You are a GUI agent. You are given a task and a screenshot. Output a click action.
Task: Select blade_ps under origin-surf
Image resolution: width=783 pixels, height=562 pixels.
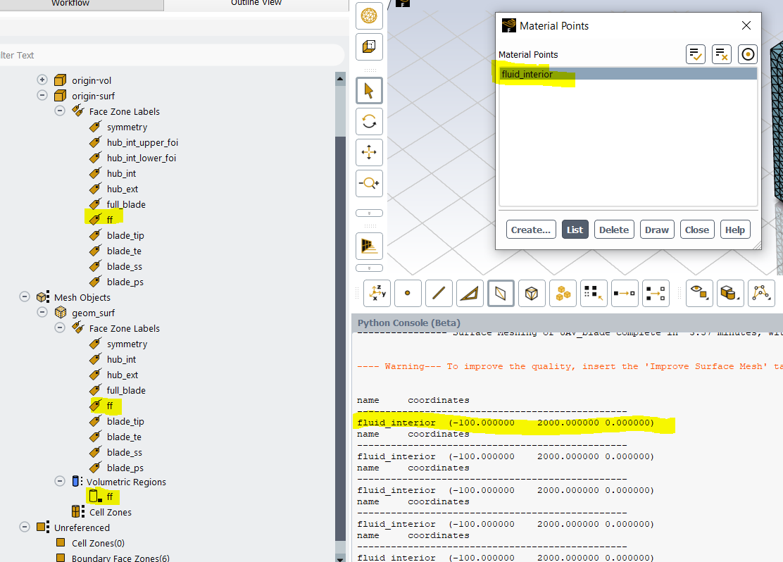(125, 282)
